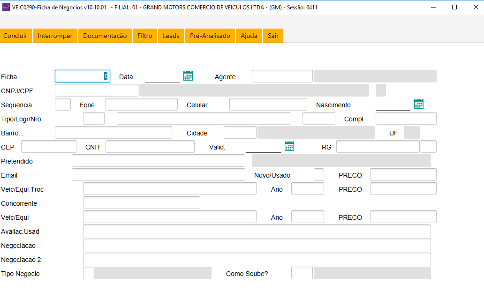Click the Novo/Usado small field

click(x=319, y=175)
